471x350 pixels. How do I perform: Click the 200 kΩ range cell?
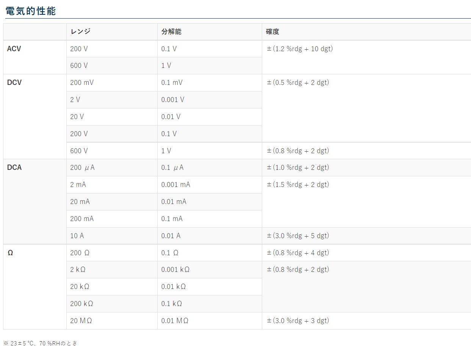pos(81,304)
